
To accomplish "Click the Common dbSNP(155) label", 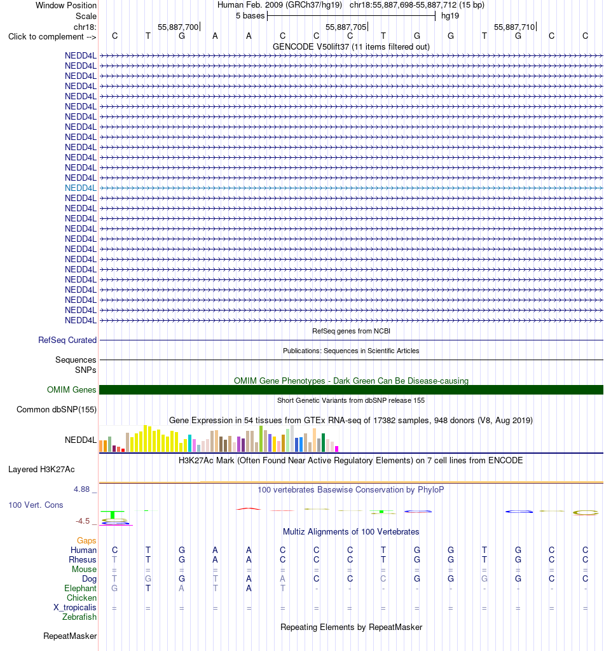I will tap(57, 410).
